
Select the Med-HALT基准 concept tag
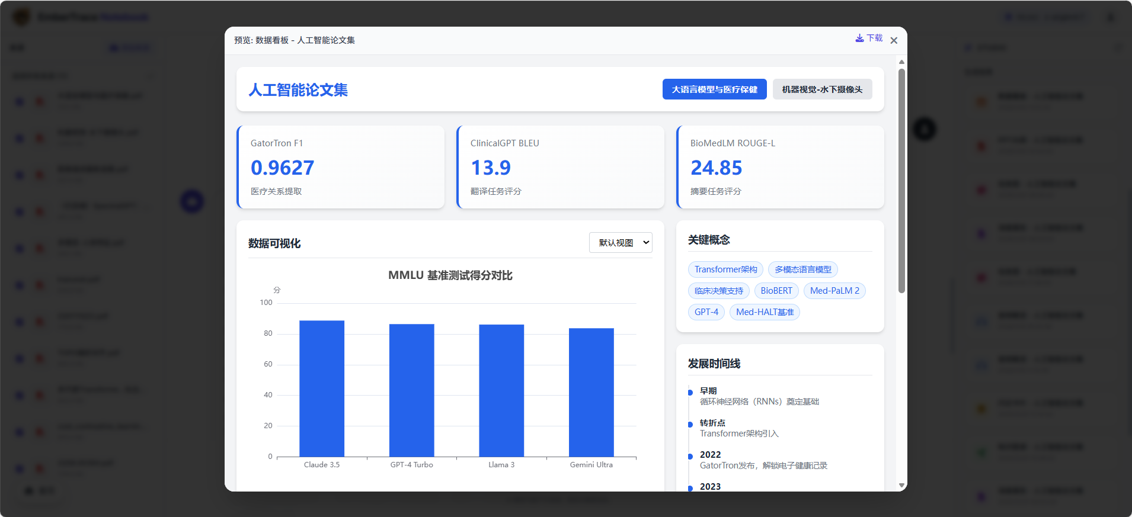(x=765, y=312)
